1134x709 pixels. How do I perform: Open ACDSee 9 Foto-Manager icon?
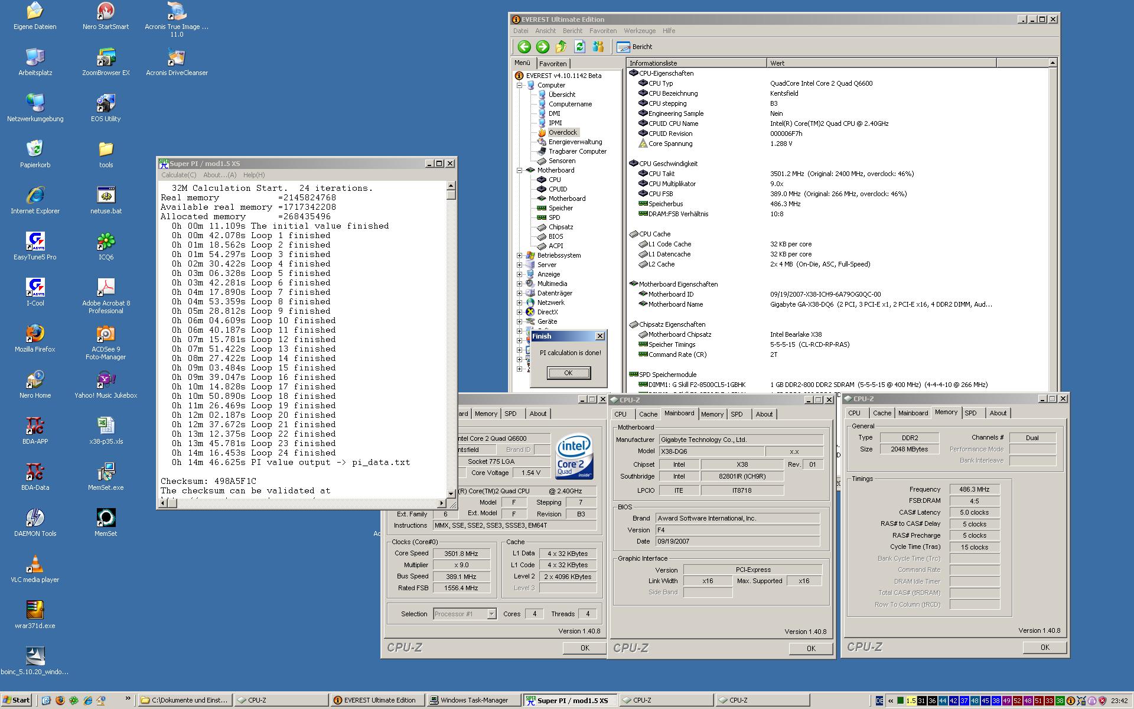tap(106, 343)
